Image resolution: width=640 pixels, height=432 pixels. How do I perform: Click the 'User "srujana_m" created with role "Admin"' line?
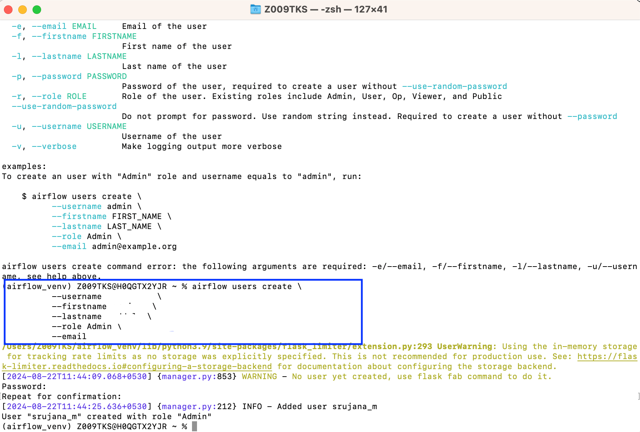(107, 417)
